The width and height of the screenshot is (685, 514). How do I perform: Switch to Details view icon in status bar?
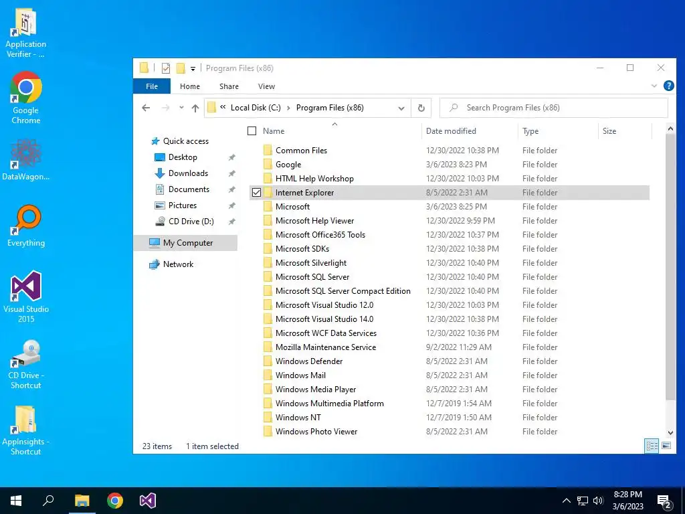pos(652,446)
